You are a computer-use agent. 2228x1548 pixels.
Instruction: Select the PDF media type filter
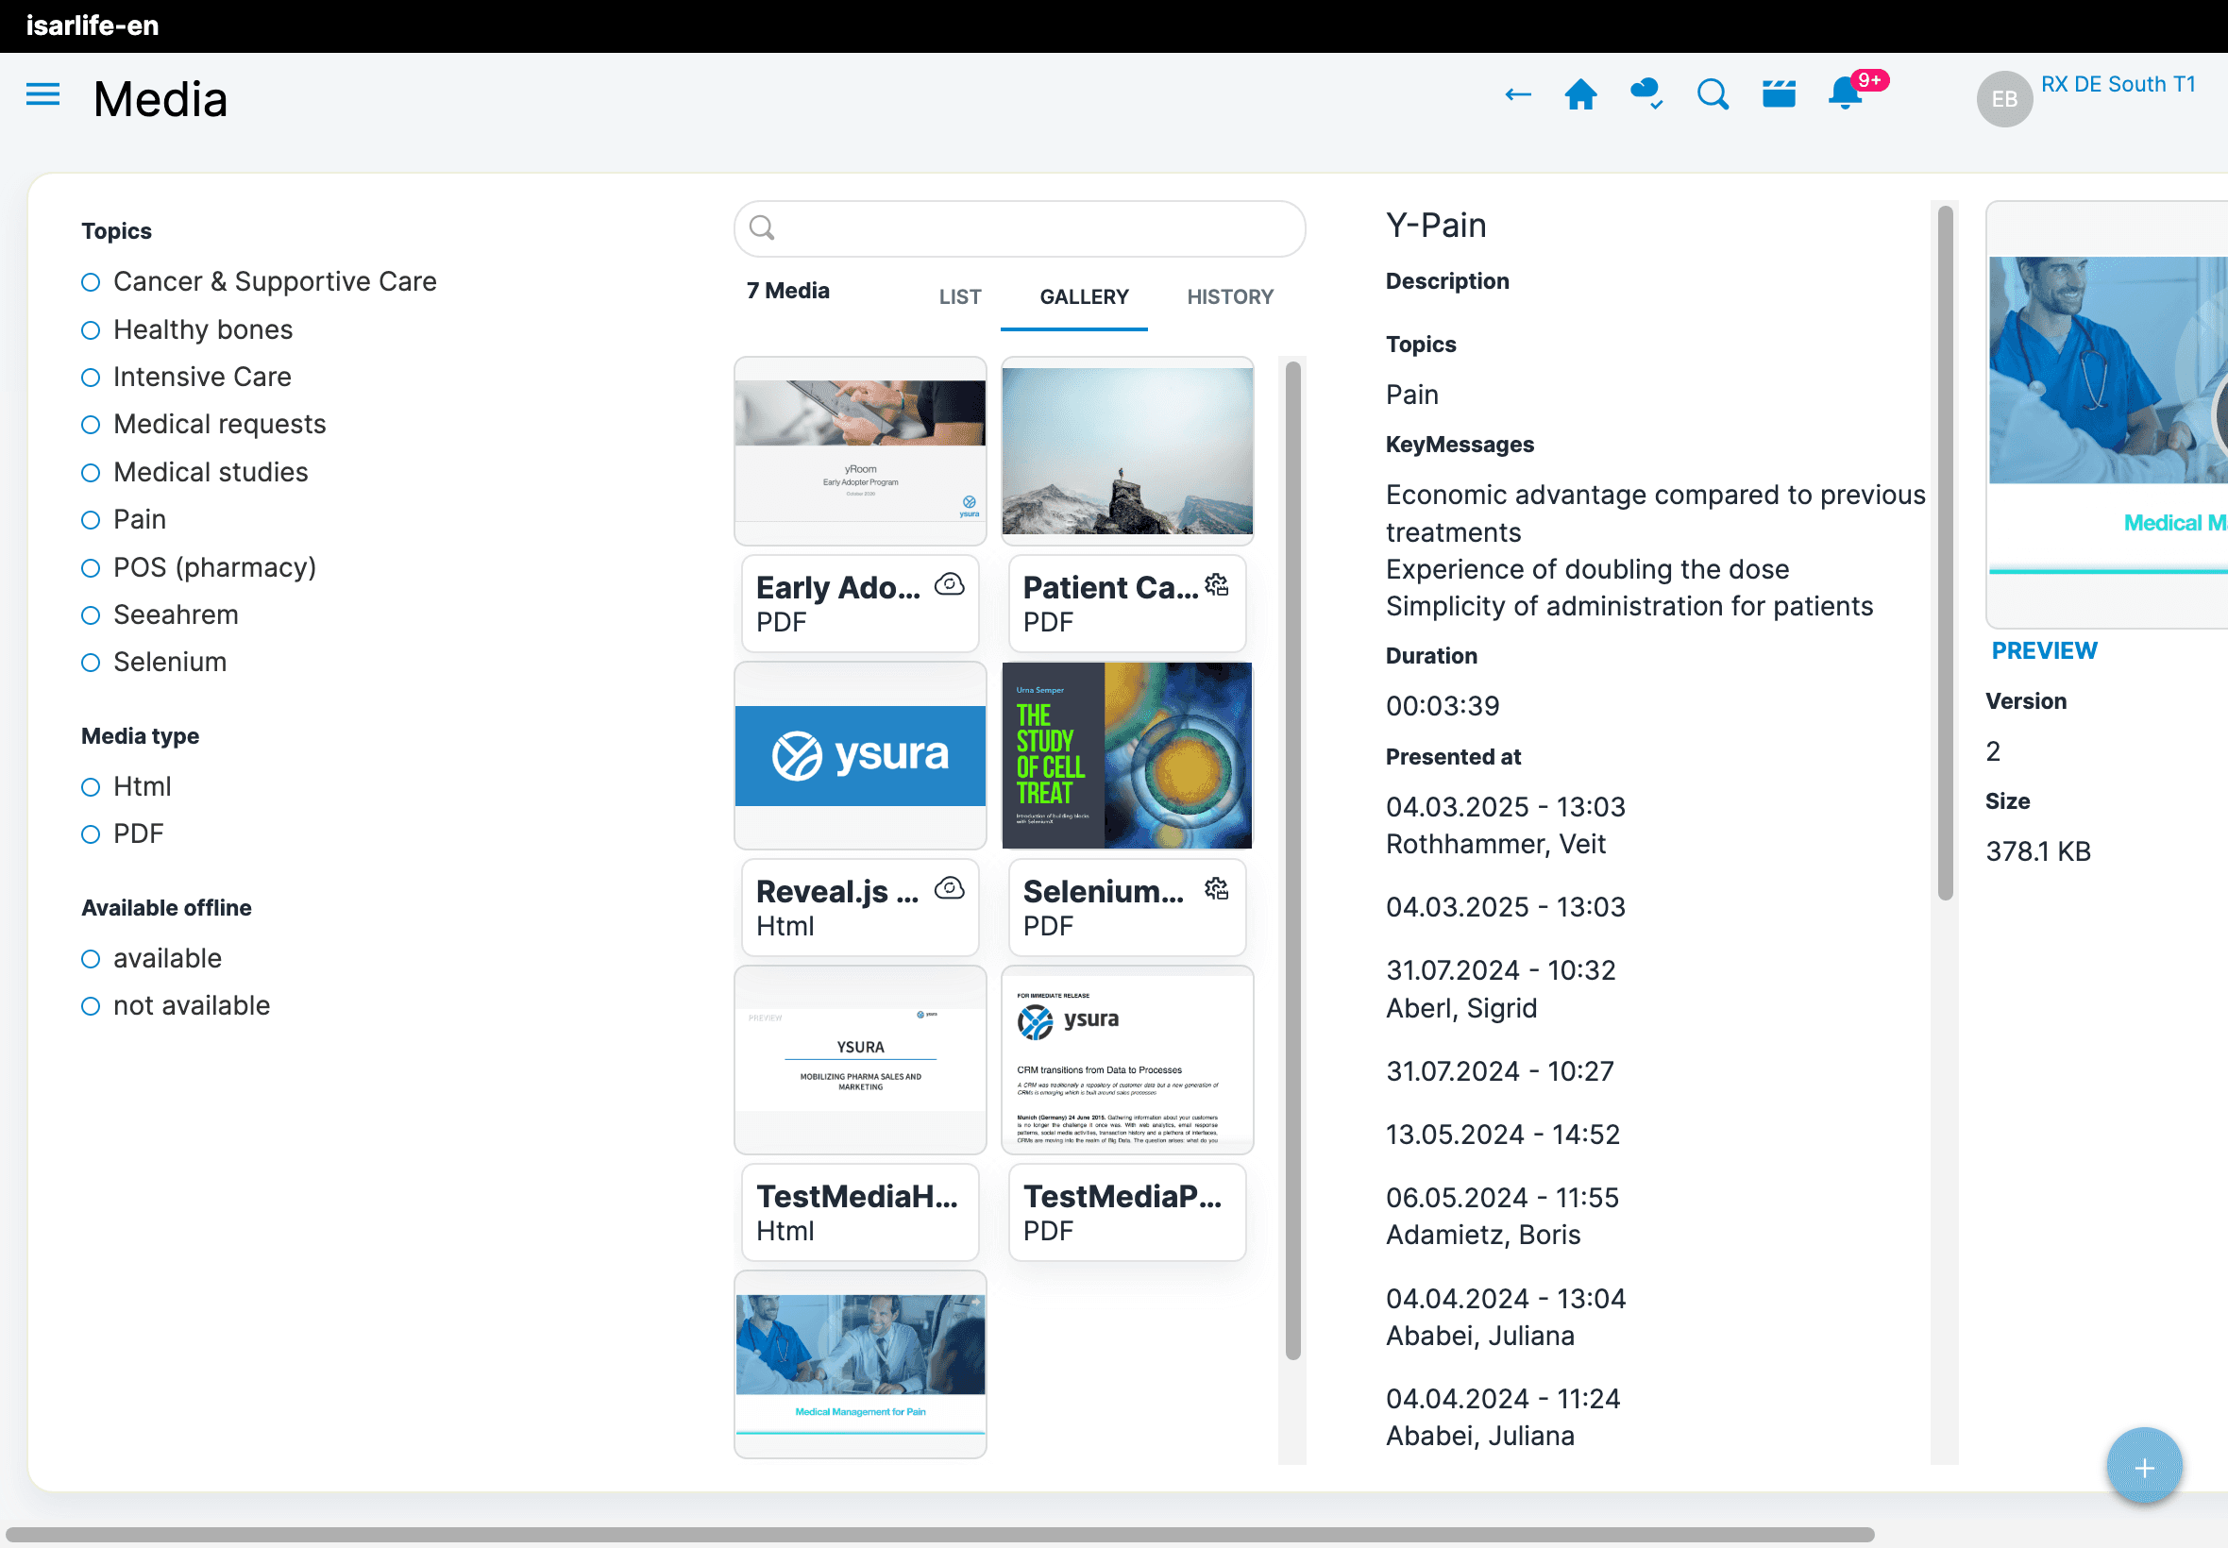[92, 834]
